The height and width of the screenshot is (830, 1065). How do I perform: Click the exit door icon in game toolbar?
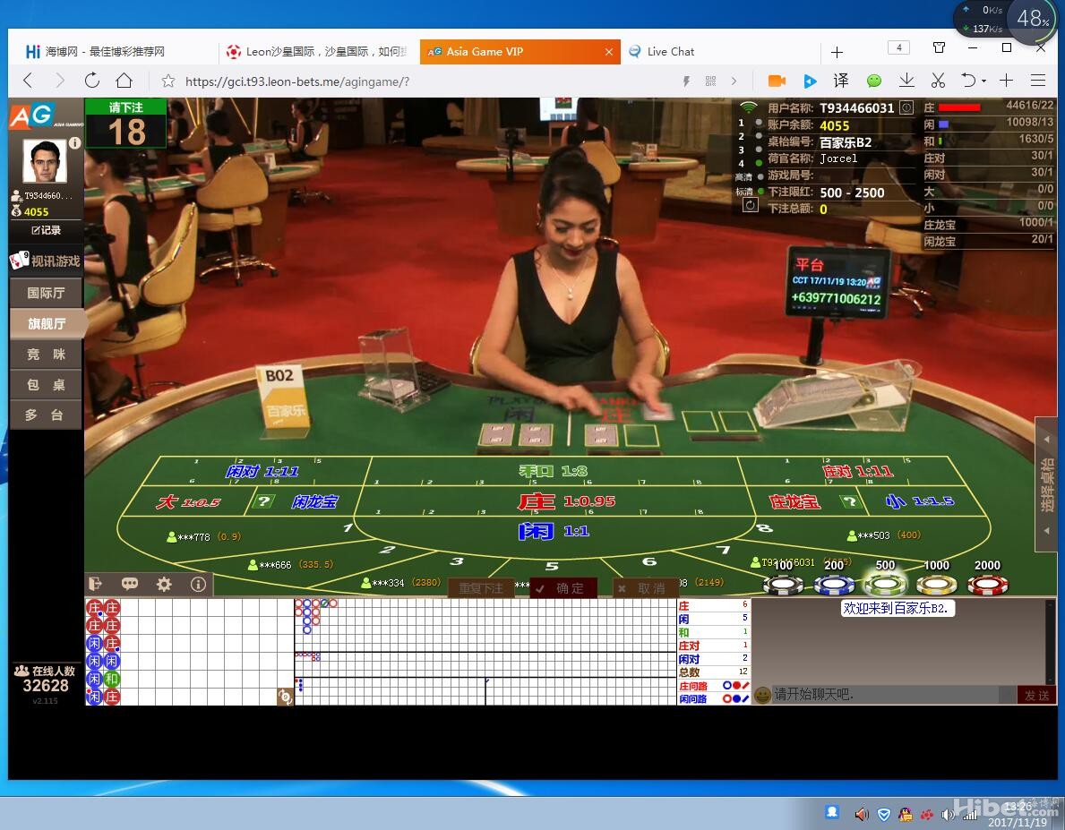[x=97, y=584]
